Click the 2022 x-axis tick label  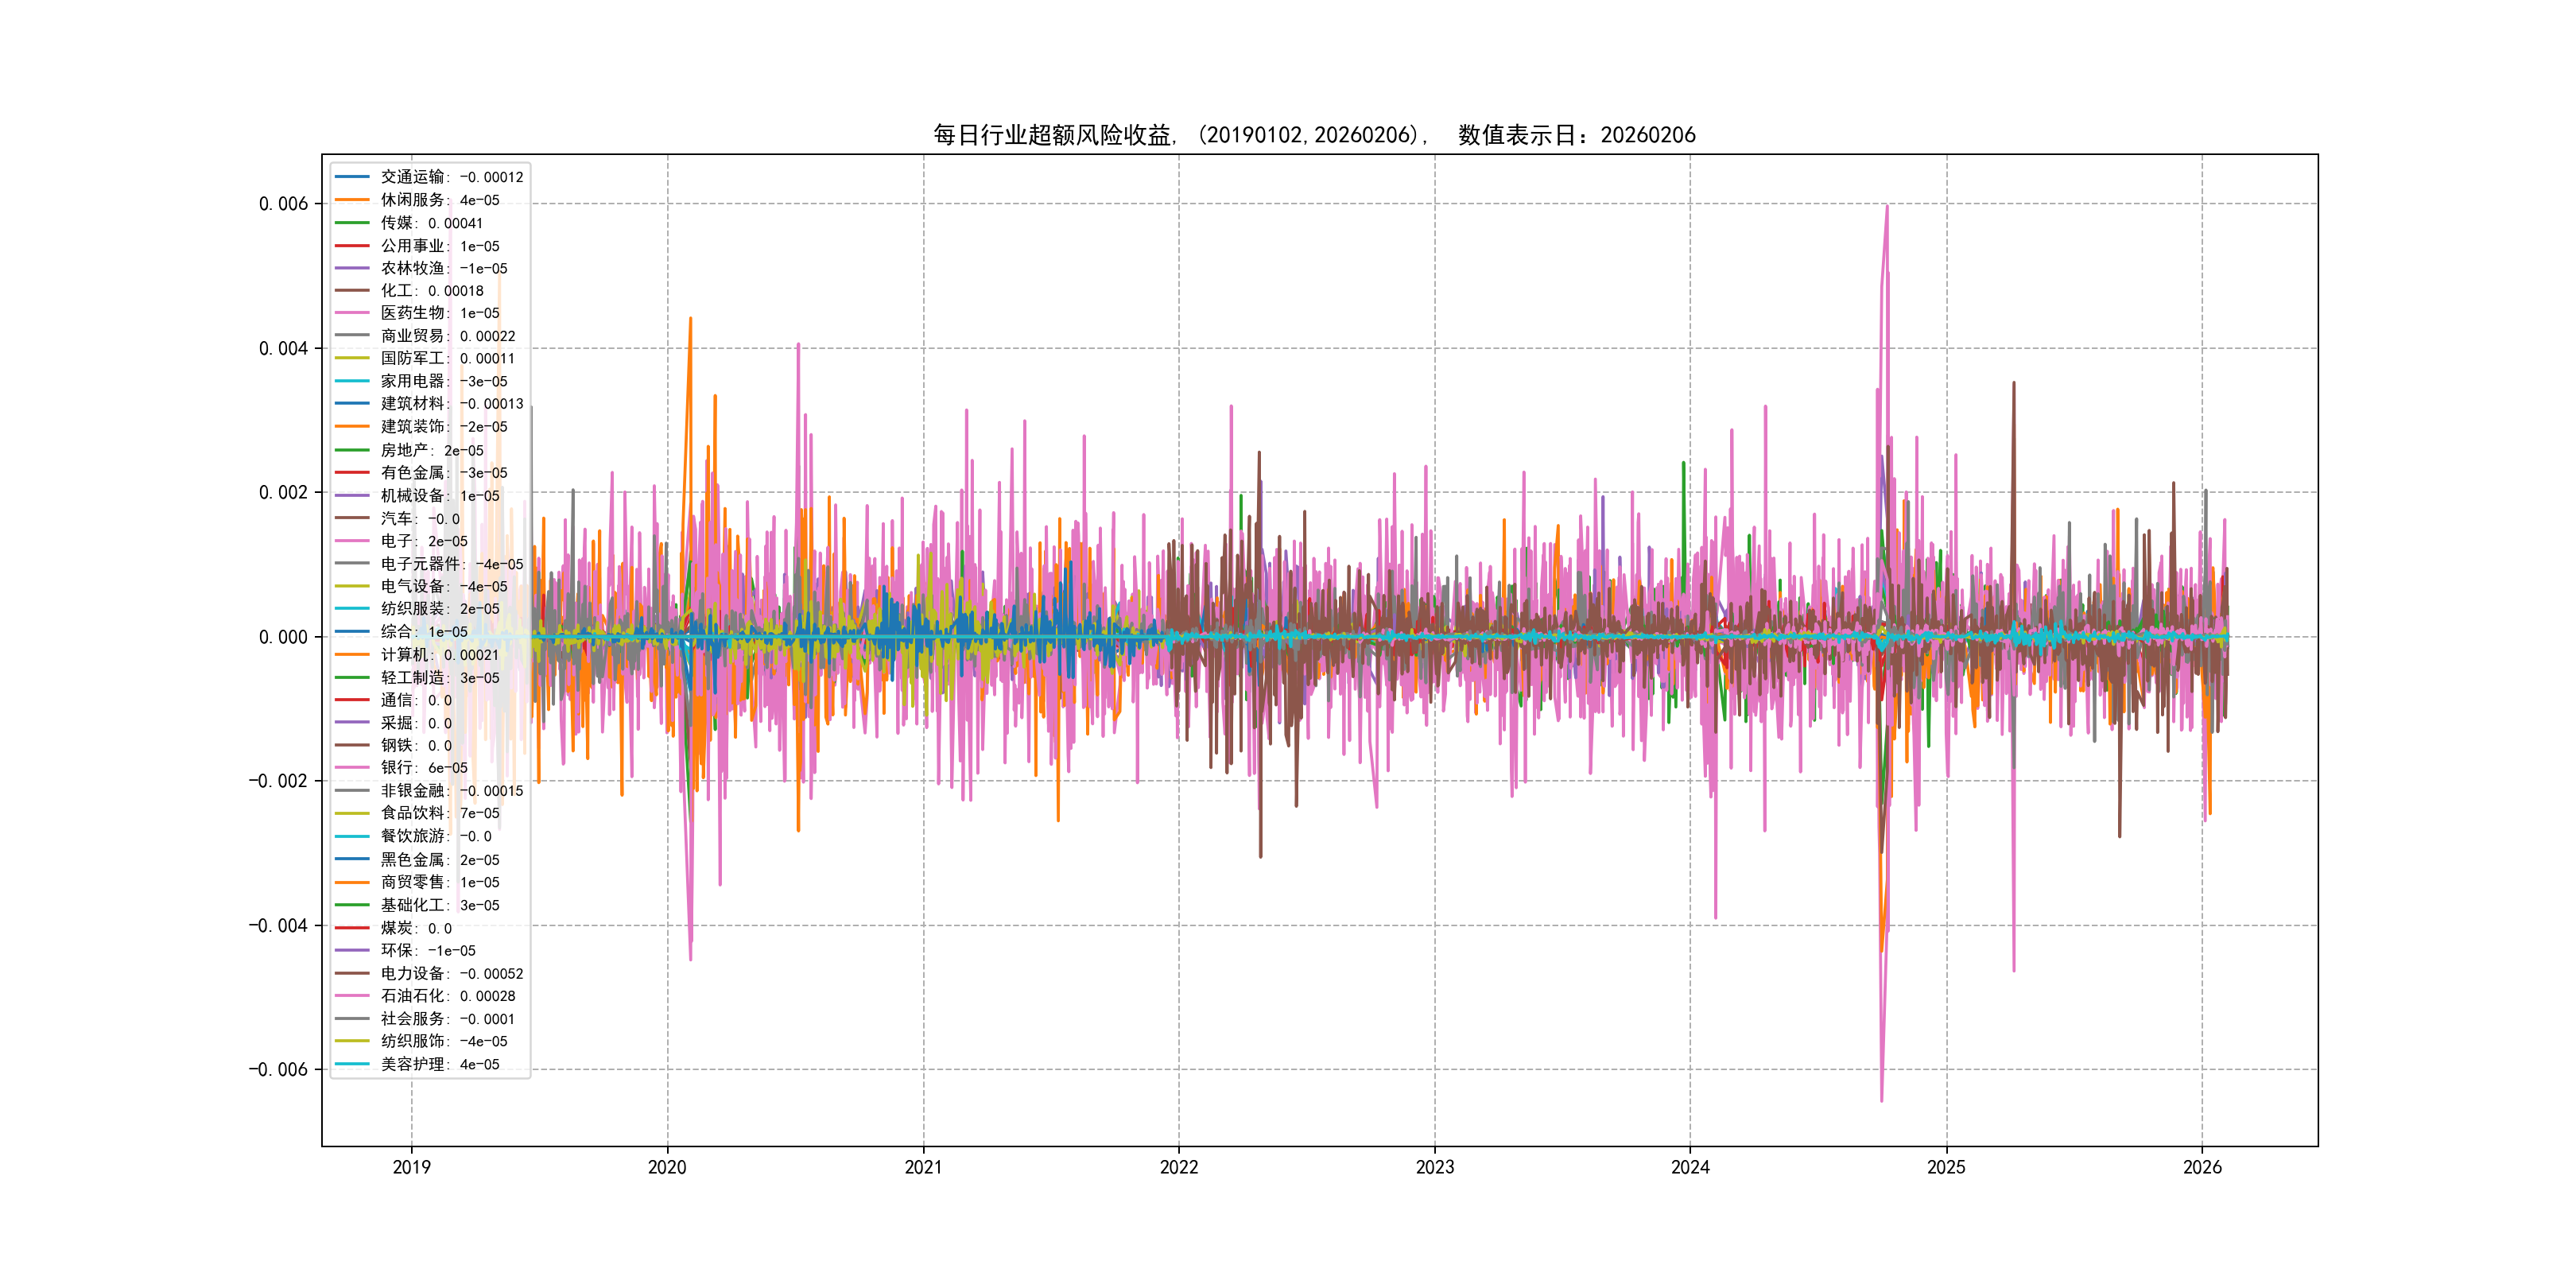(x=1179, y=1167)
